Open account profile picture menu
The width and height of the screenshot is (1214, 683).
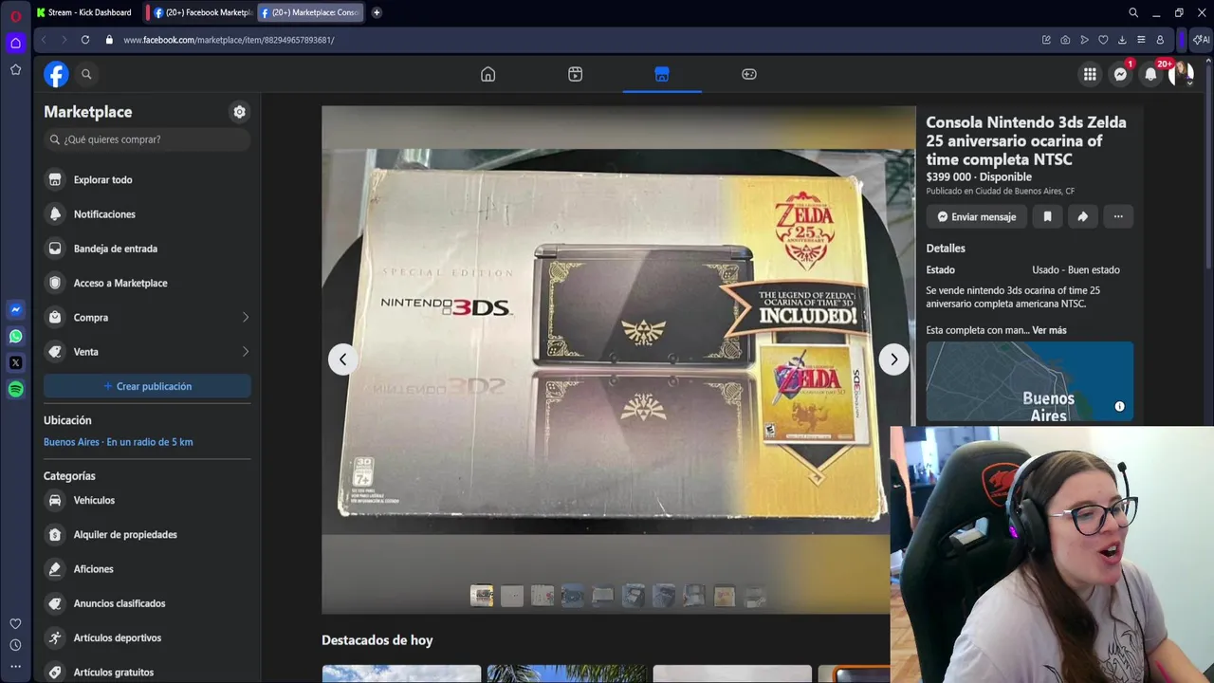coord(1181,74)
